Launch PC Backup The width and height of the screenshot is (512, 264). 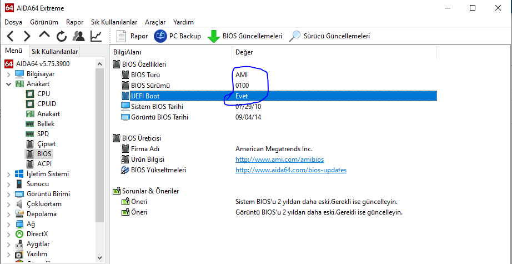coord(177,36)
